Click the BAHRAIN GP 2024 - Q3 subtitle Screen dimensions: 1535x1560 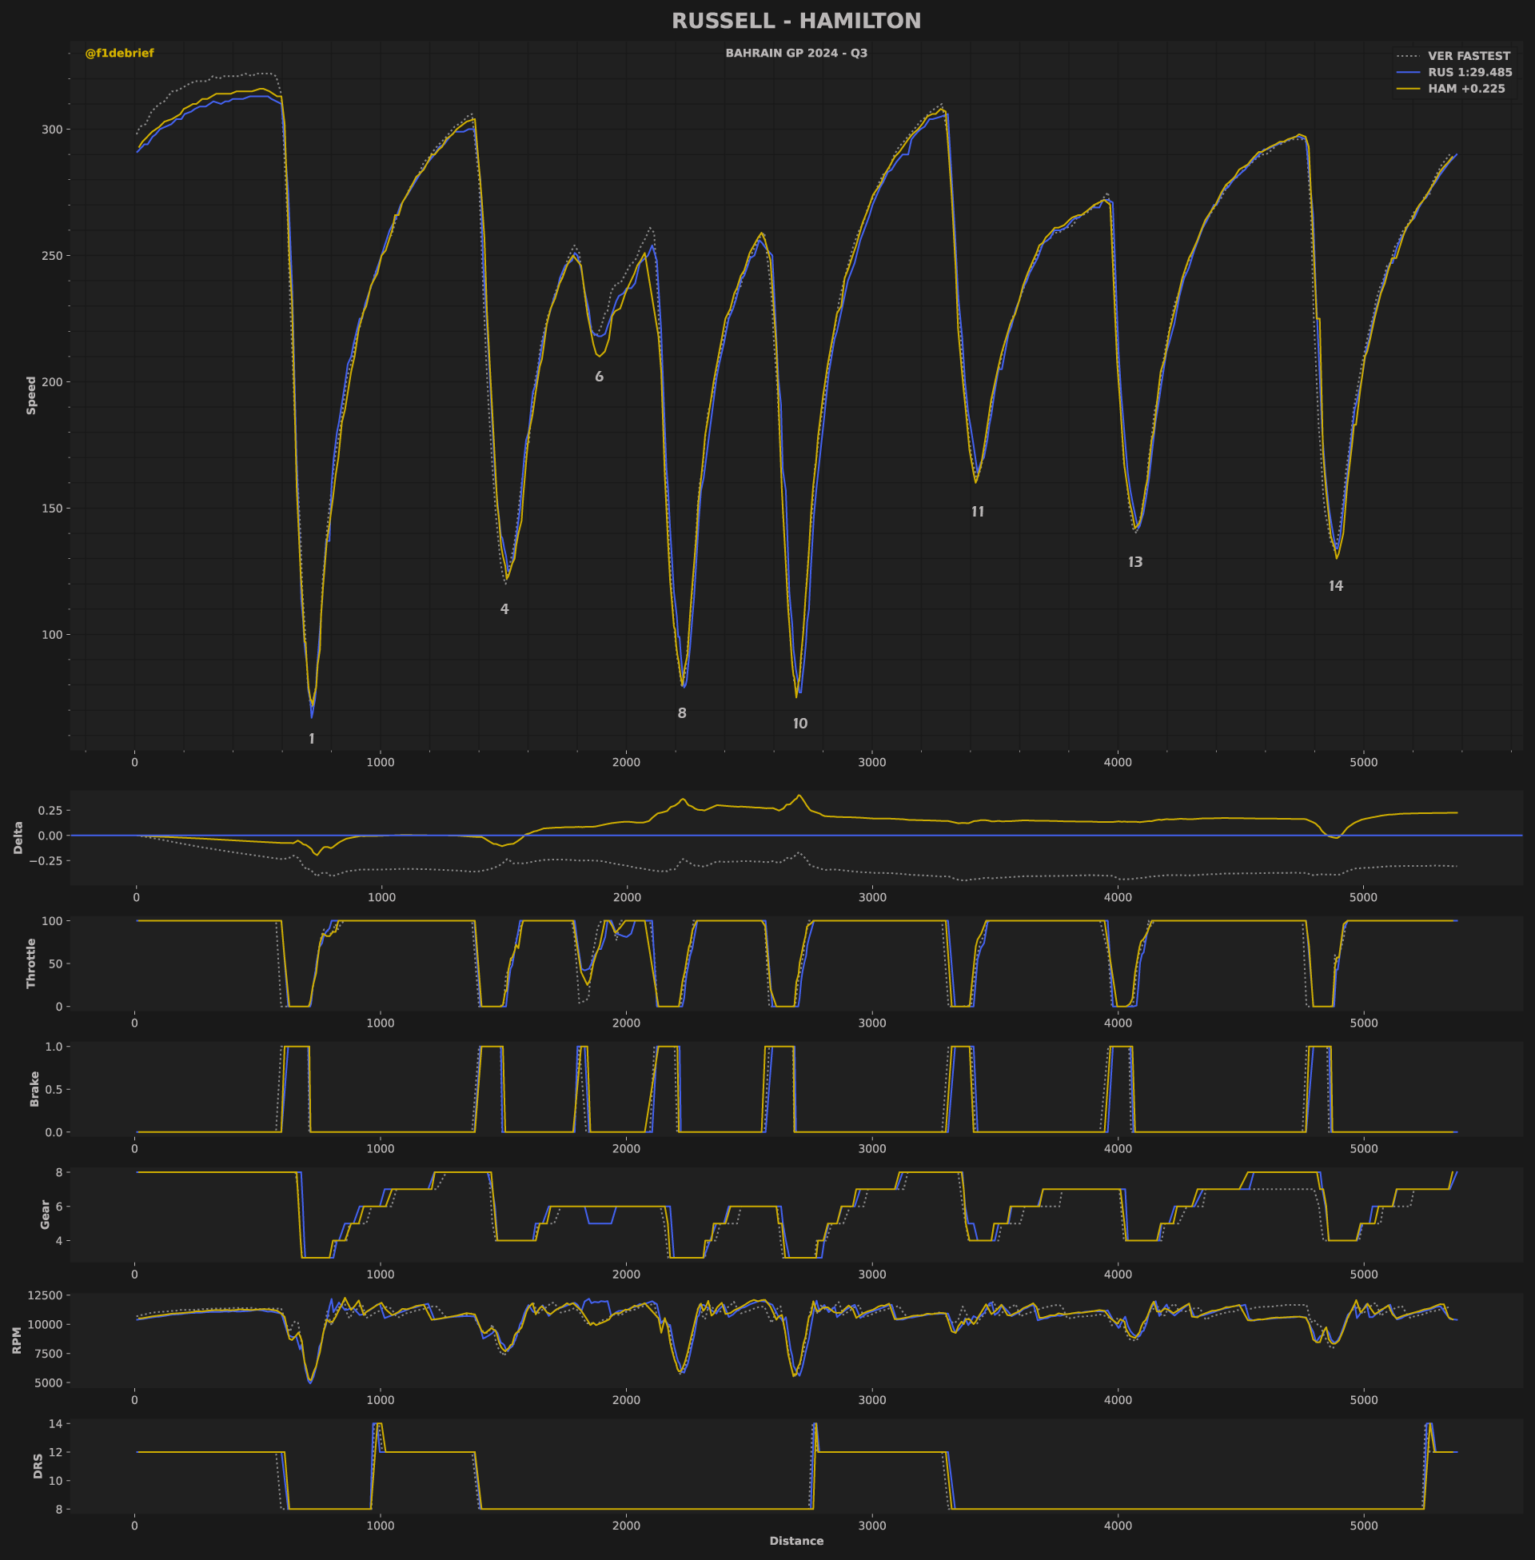(795, 54)
